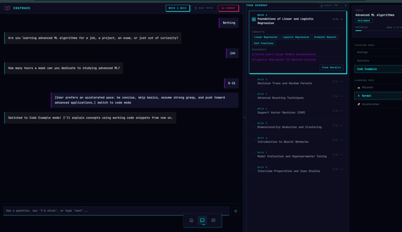Image resolution: width=402 pixels, height=232 pixels.
Task: Click the Linear Regression concept tag
Action: point(266,37)
